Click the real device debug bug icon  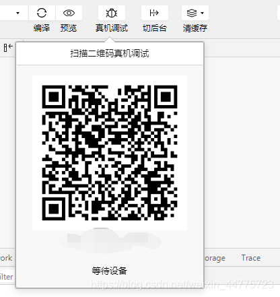coord(112,13)
